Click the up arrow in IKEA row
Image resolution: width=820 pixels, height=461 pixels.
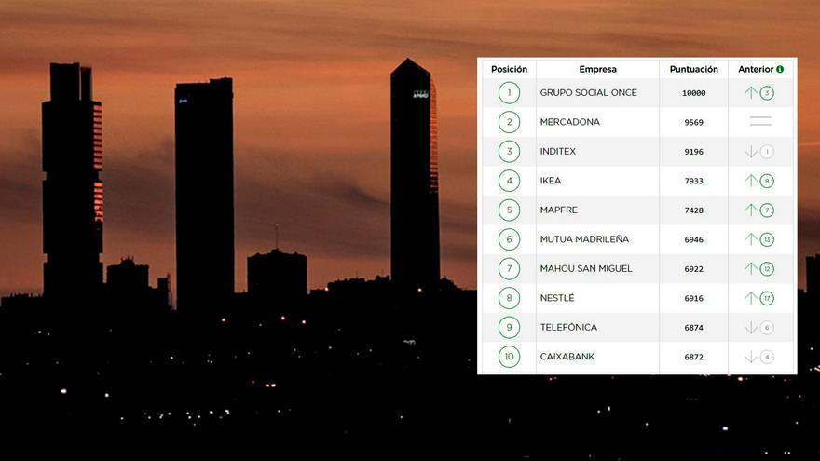coord(751,181)
